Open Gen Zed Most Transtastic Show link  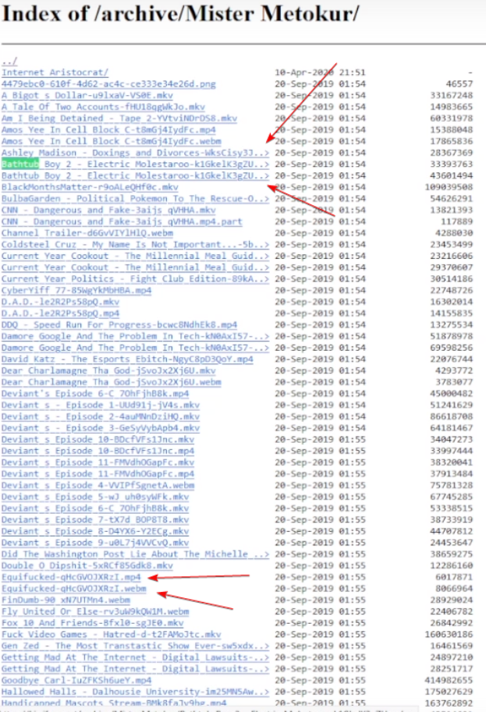(136, 646)
